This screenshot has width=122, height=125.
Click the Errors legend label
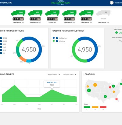click(x=86, y=104)
